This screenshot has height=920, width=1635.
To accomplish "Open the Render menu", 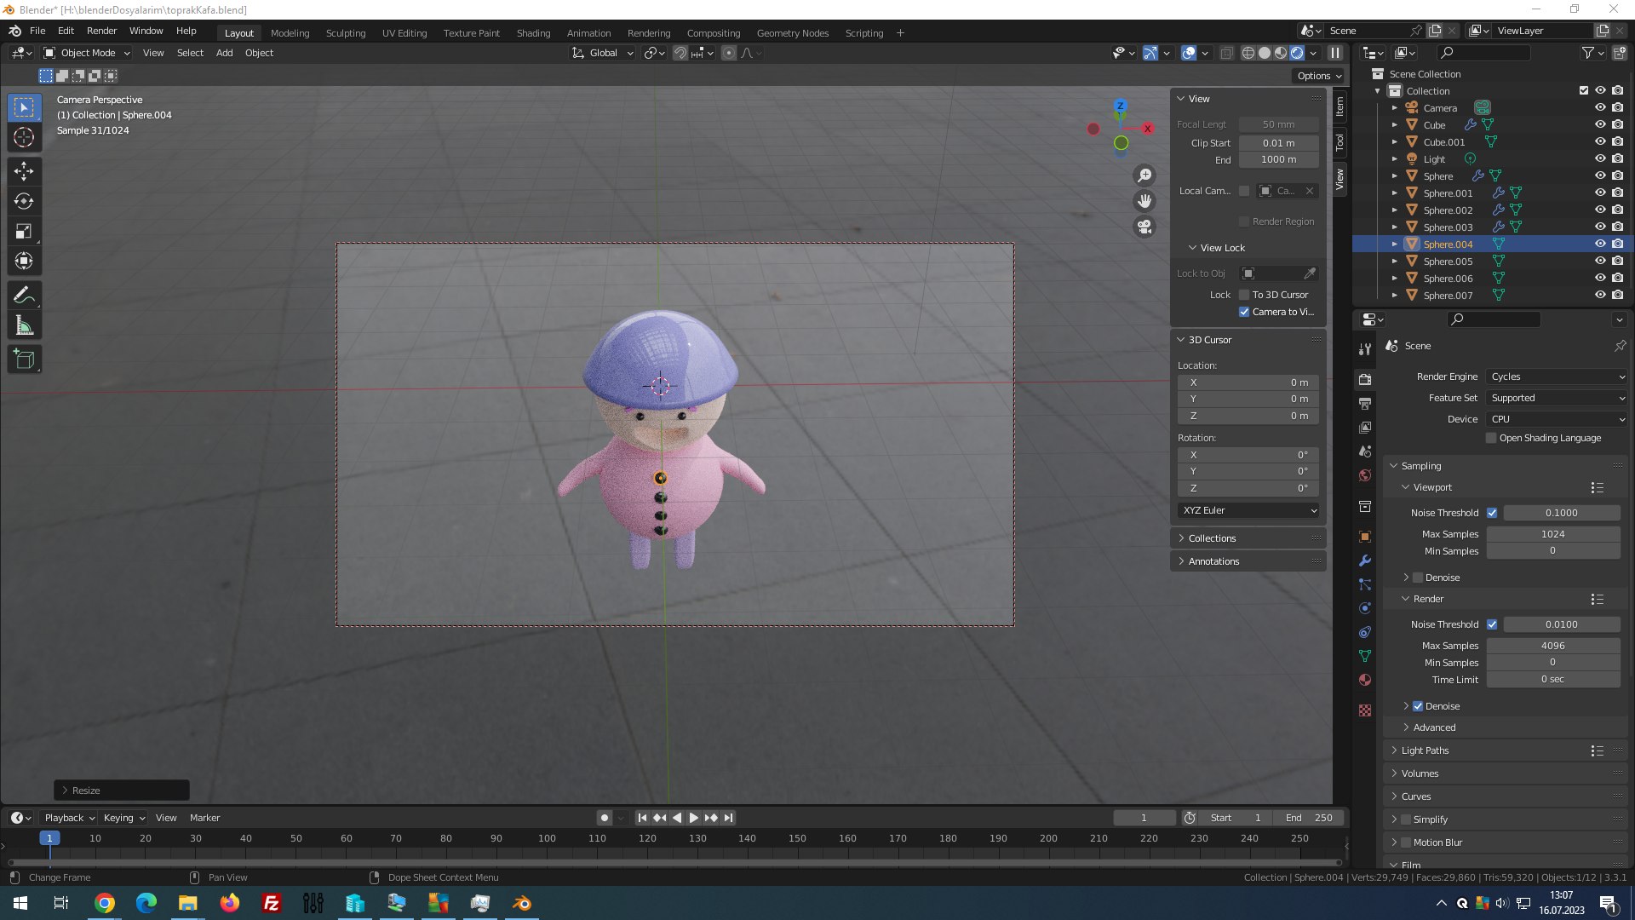I will 101,31.
